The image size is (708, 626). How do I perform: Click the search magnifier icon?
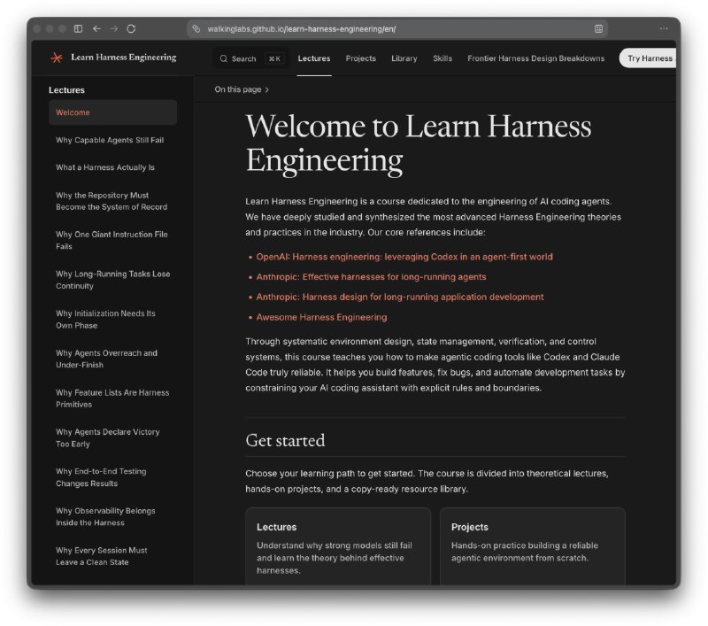[224, 58]
